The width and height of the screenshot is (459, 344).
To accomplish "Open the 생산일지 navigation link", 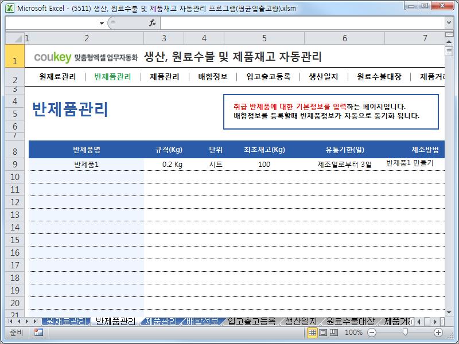I will point(324,77).
